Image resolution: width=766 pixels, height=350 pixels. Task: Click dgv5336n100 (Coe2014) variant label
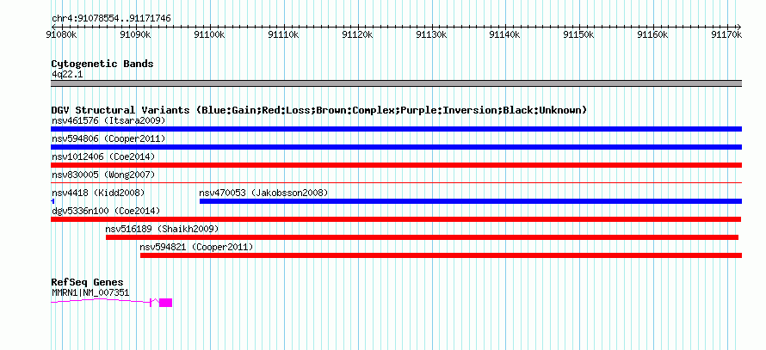point(106,211)
